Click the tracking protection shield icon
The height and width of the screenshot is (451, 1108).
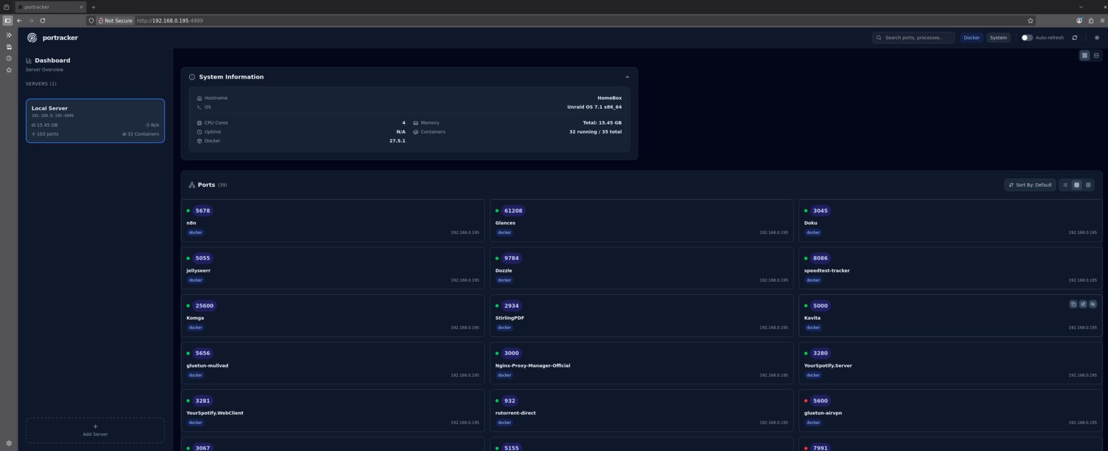coord(91,20)
